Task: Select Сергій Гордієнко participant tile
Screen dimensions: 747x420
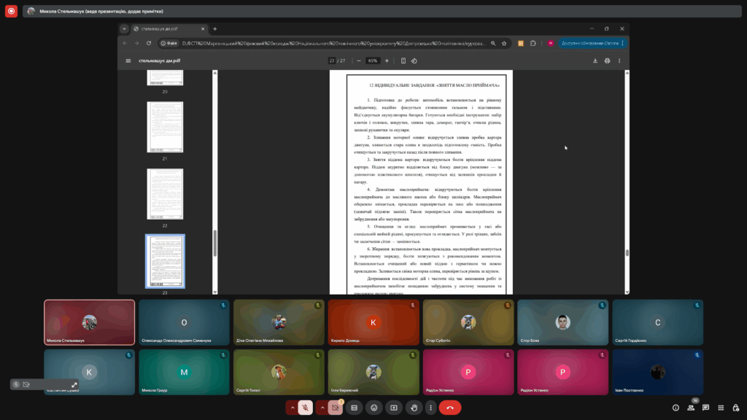Action: (x=657, y=322)
